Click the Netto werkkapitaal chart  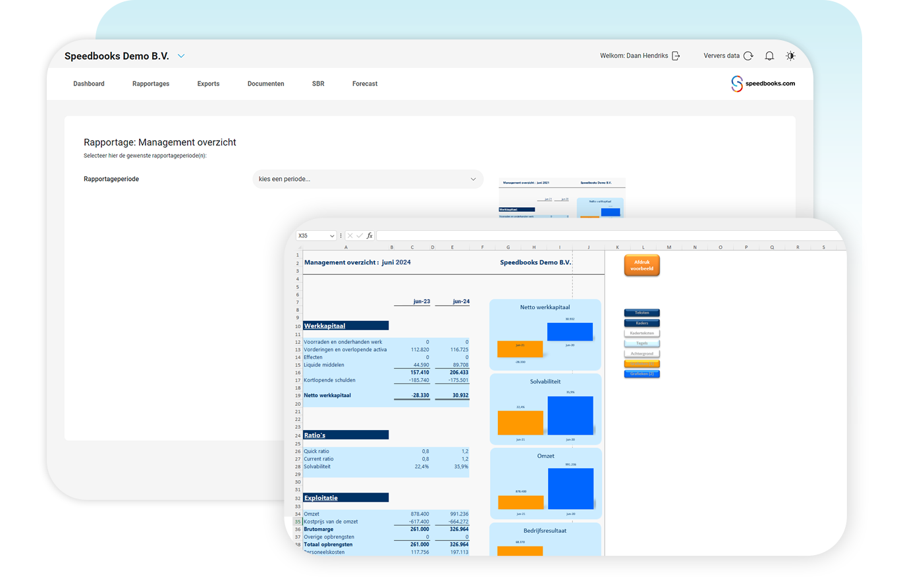click(545, 334)
